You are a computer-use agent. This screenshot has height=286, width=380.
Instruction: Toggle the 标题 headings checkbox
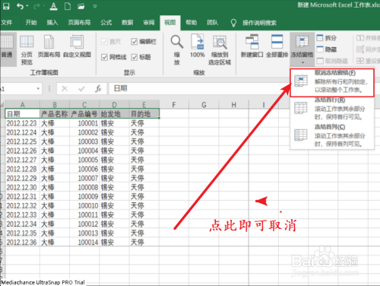[135, 57]
